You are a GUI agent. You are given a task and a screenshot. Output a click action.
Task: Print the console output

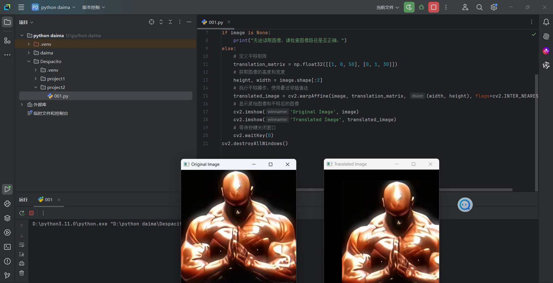(22, 263)
